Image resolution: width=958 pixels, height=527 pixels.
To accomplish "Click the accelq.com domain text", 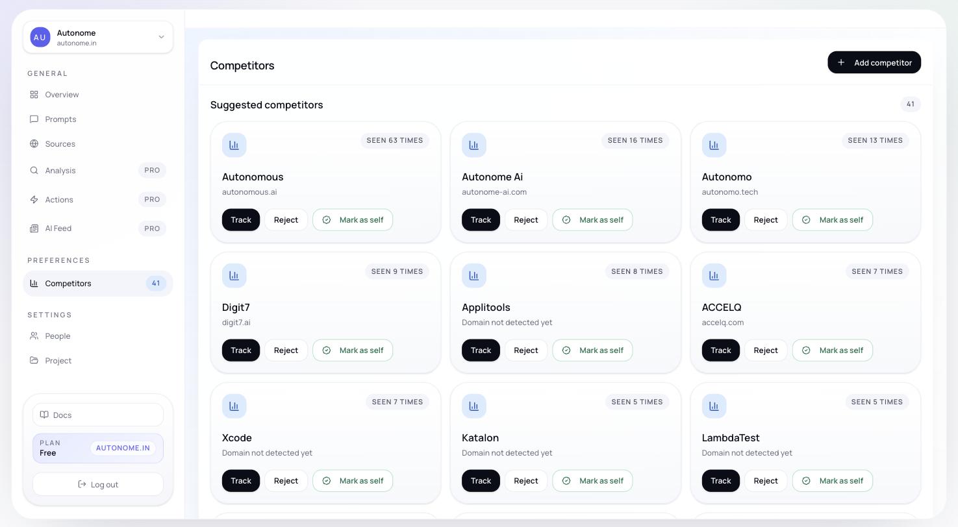I will pyautogui.click(x=723, y=323).
